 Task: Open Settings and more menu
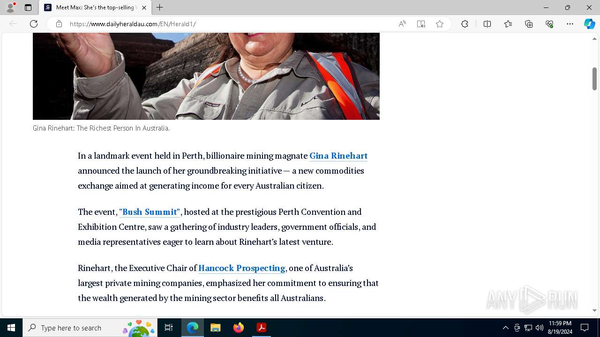tap(570, 24)
